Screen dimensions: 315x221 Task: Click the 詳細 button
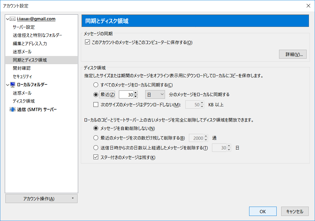293,54
